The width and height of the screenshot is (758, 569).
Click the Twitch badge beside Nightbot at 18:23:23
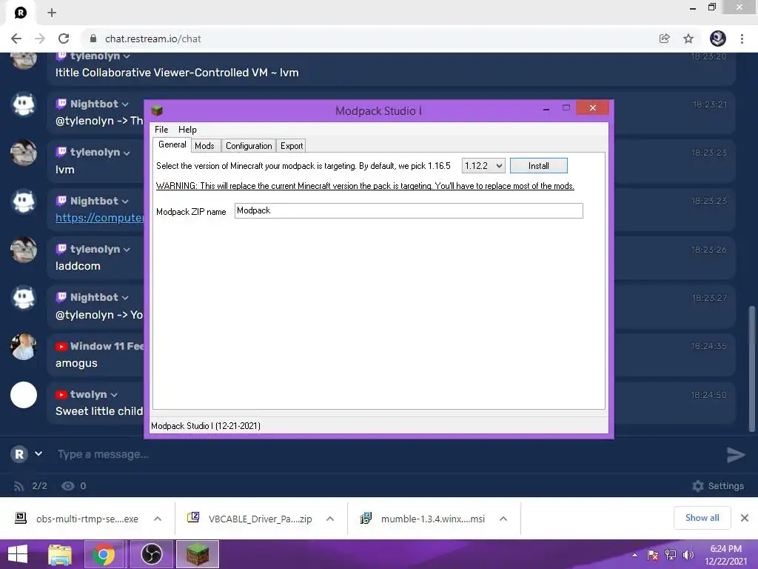pyautogui.click(x=61, y=201)
